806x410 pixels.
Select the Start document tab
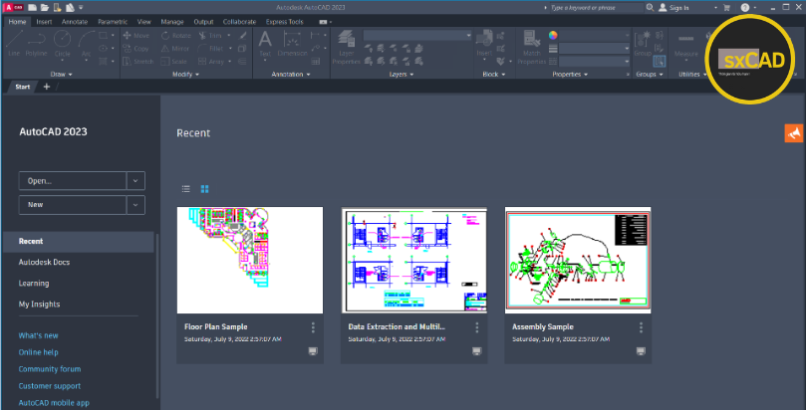(x=22, y=87)
